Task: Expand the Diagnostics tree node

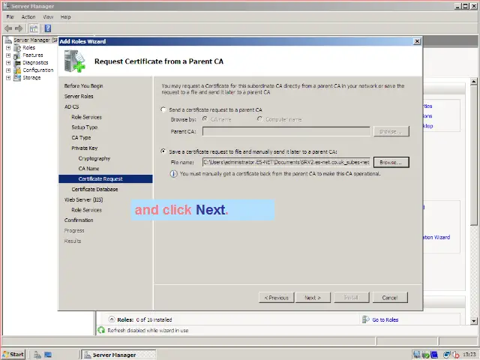Action: point(8,63)
